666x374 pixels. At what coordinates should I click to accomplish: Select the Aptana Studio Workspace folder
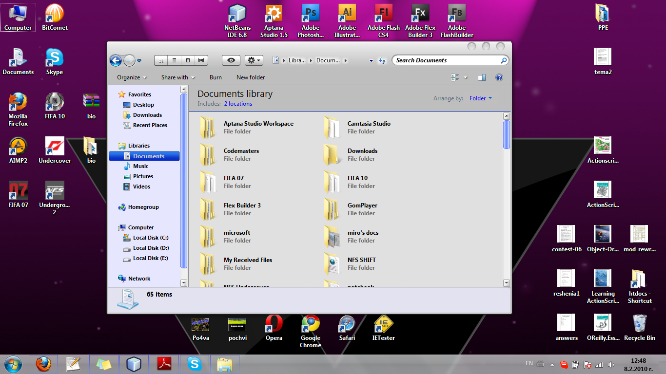point(246,128)
